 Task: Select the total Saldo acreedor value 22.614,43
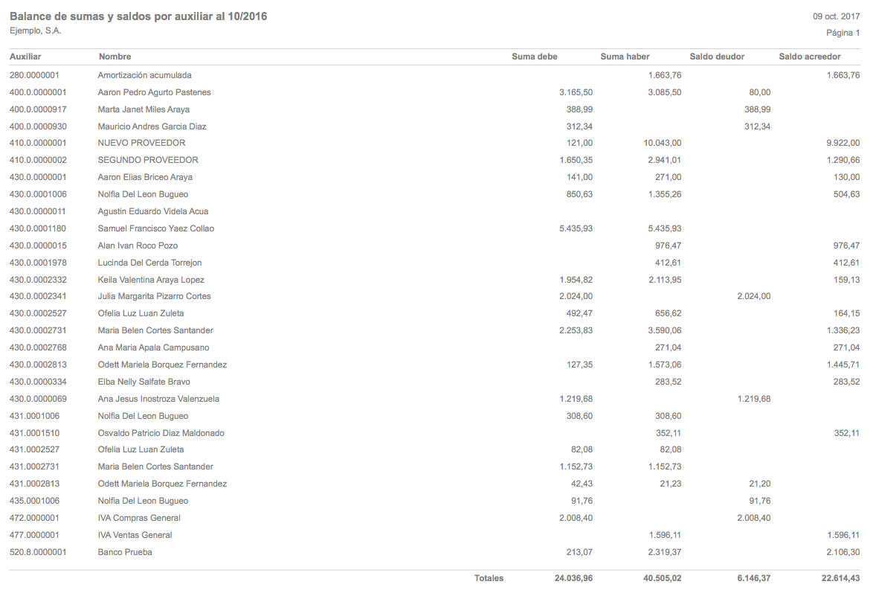[x=834, y=578]
